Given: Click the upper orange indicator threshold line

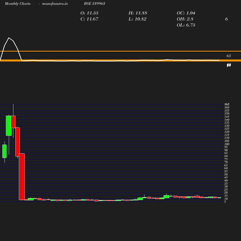Looking at the screenshot, I should [x=120, y=51].
